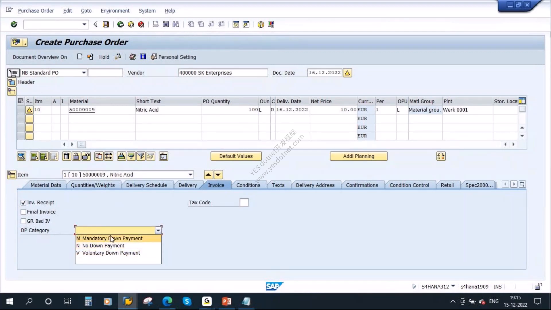Viewport: 551px width, 310px height.
Task: Collapse the Item detail section
Action: pyautogui.click(x=11, y=175)
